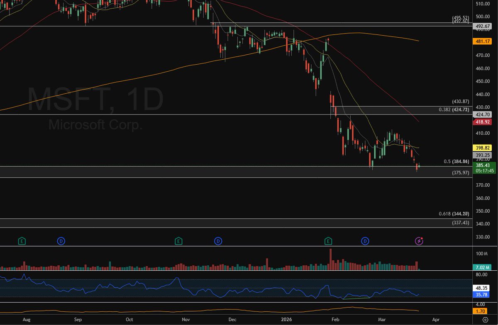498x325 pixels.
Task: Click 370.00 on the price axis
Action: click(483, 185)
